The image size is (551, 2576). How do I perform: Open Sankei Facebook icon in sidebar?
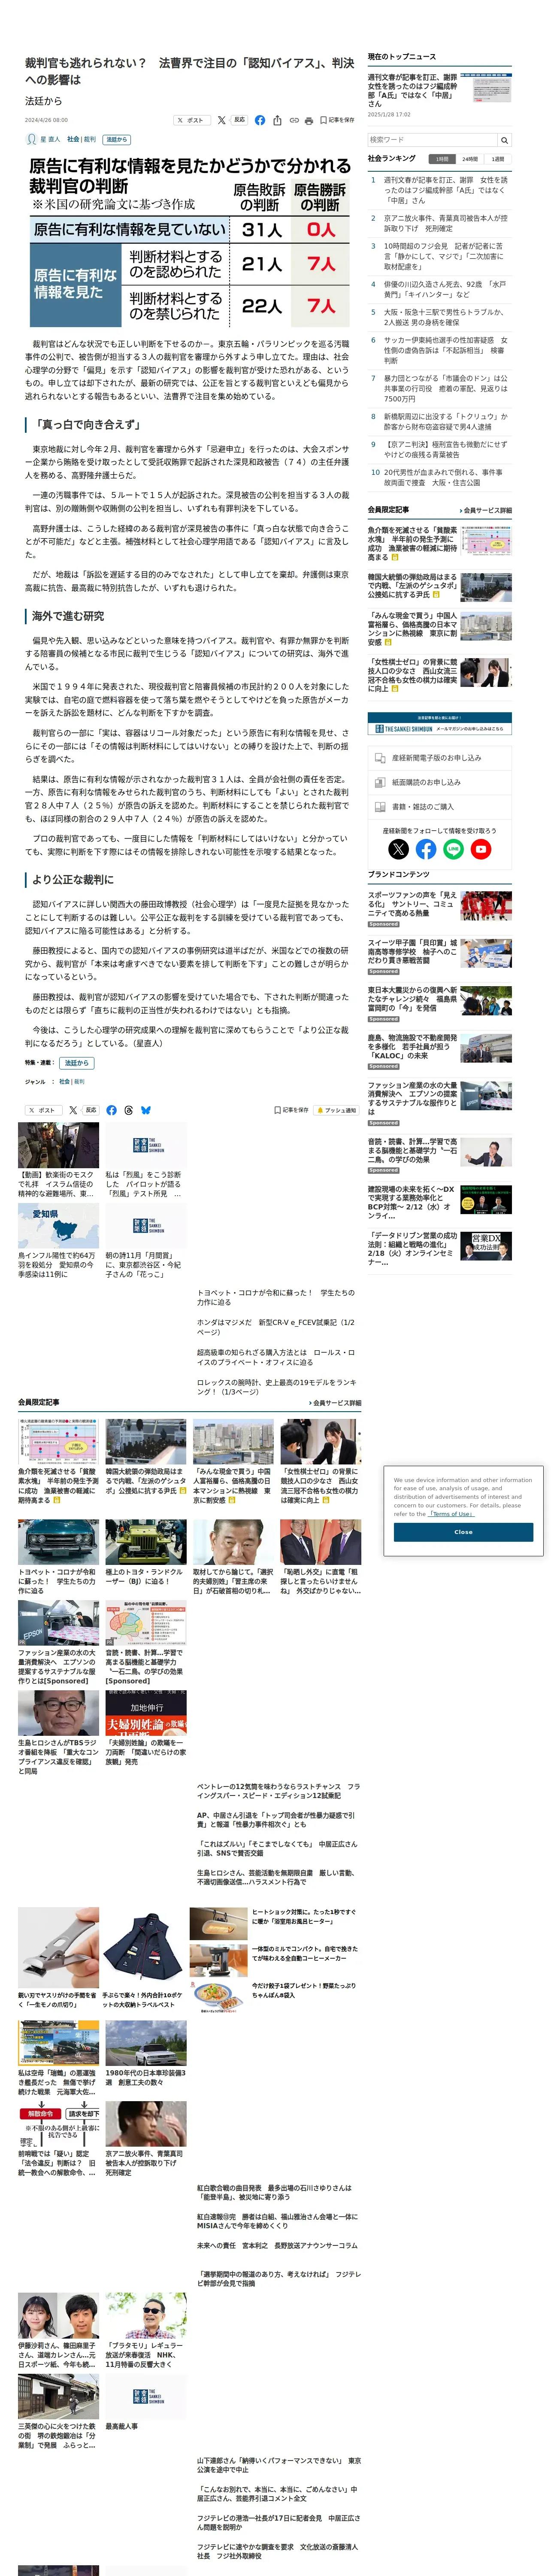tap(426, 849)
